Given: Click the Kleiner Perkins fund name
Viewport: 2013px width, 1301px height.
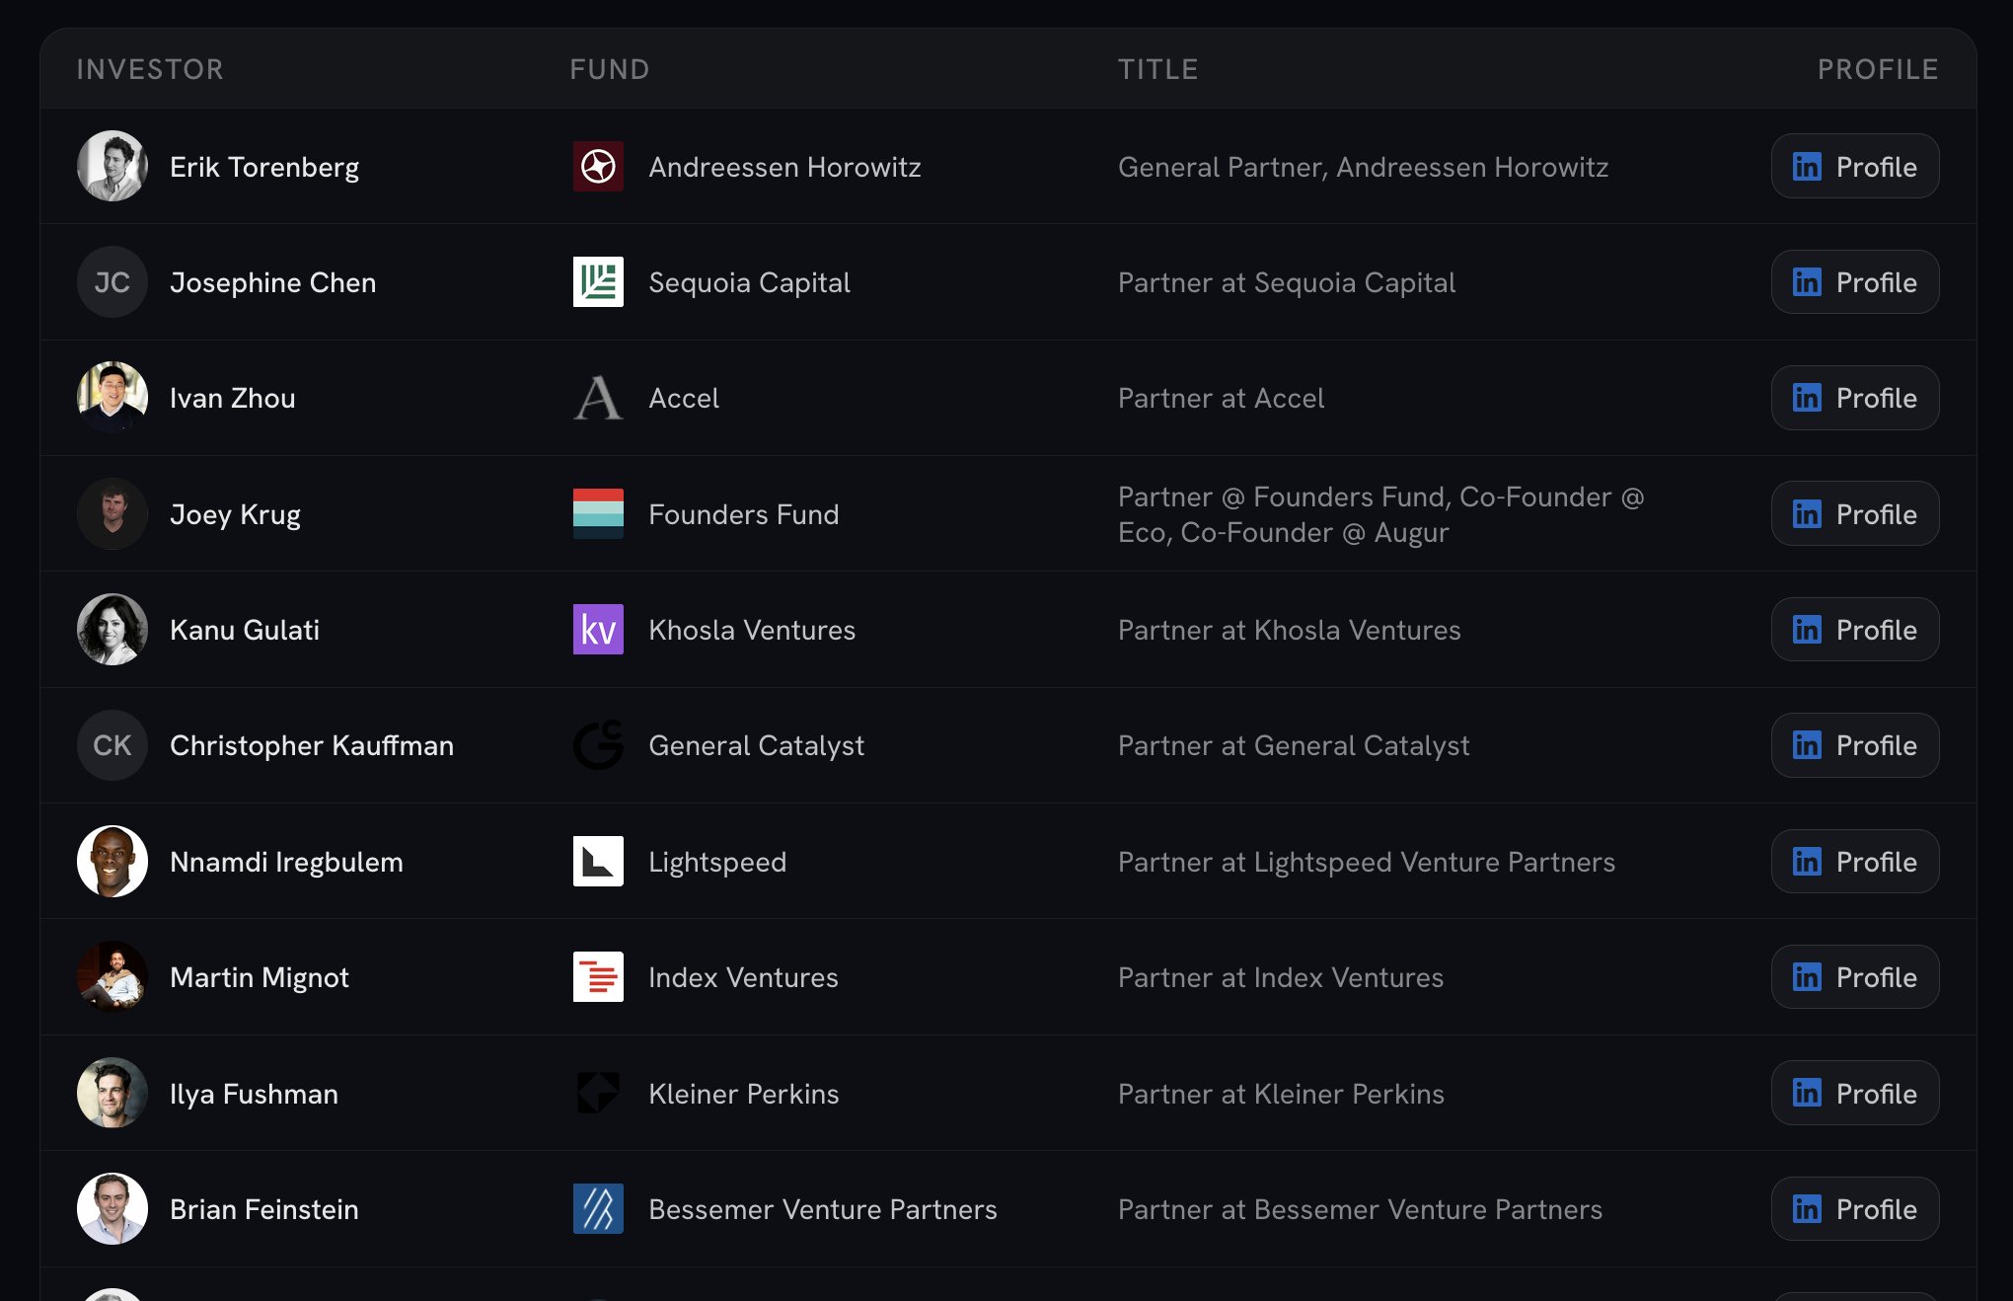Looking at the screenshot, I should coord(744,1094).
